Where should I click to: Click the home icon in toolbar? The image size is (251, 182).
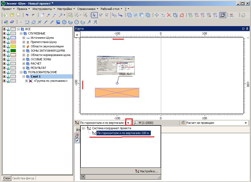(243, 15)
